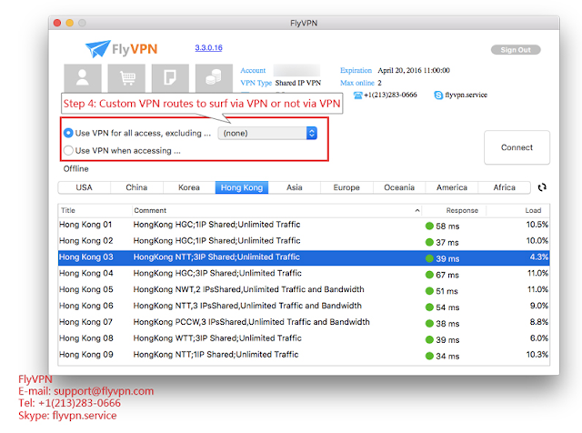This screenshot has width=582, height=433.
Task: Click the Sign Out button
Action: coord(516,50)
